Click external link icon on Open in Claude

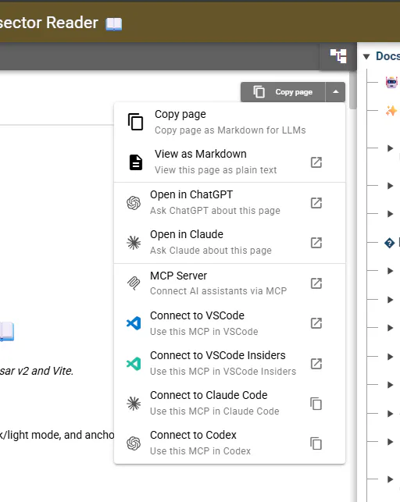(x=316, y=243)
